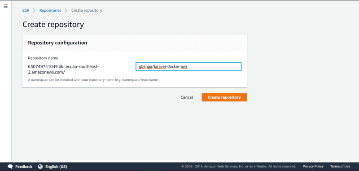Click the Create repository button

coord(224,97)
